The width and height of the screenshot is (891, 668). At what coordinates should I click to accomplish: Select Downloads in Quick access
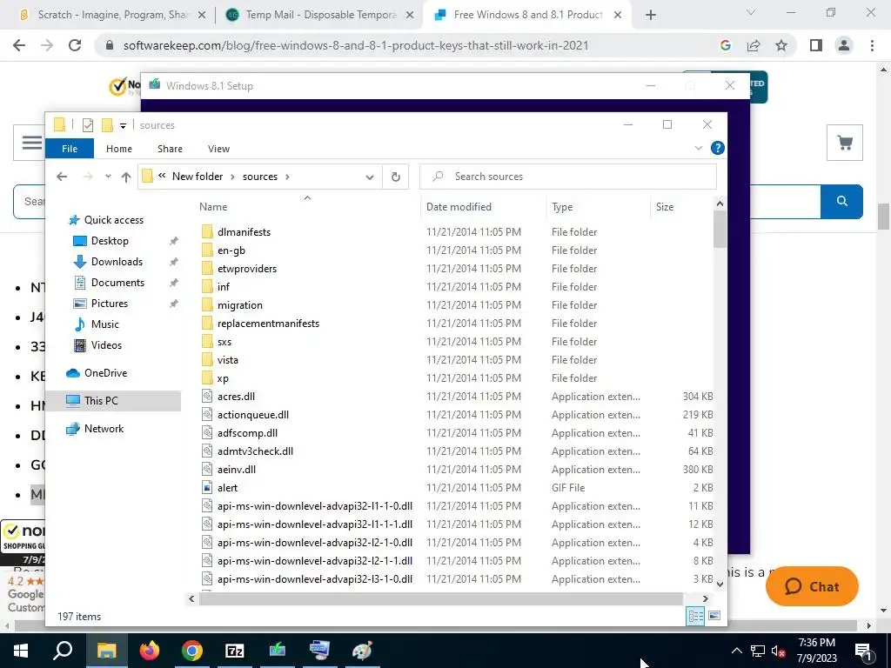(117, 262)
